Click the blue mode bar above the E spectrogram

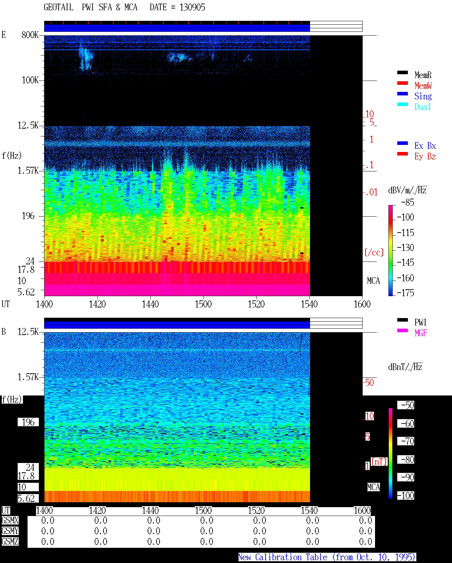click(177, 28)
